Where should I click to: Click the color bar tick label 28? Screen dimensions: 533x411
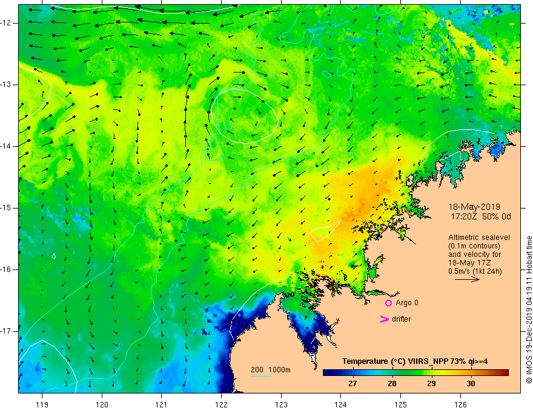pos(392,384)
